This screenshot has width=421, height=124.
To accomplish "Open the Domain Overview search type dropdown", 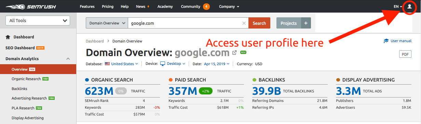I will 107,23.
